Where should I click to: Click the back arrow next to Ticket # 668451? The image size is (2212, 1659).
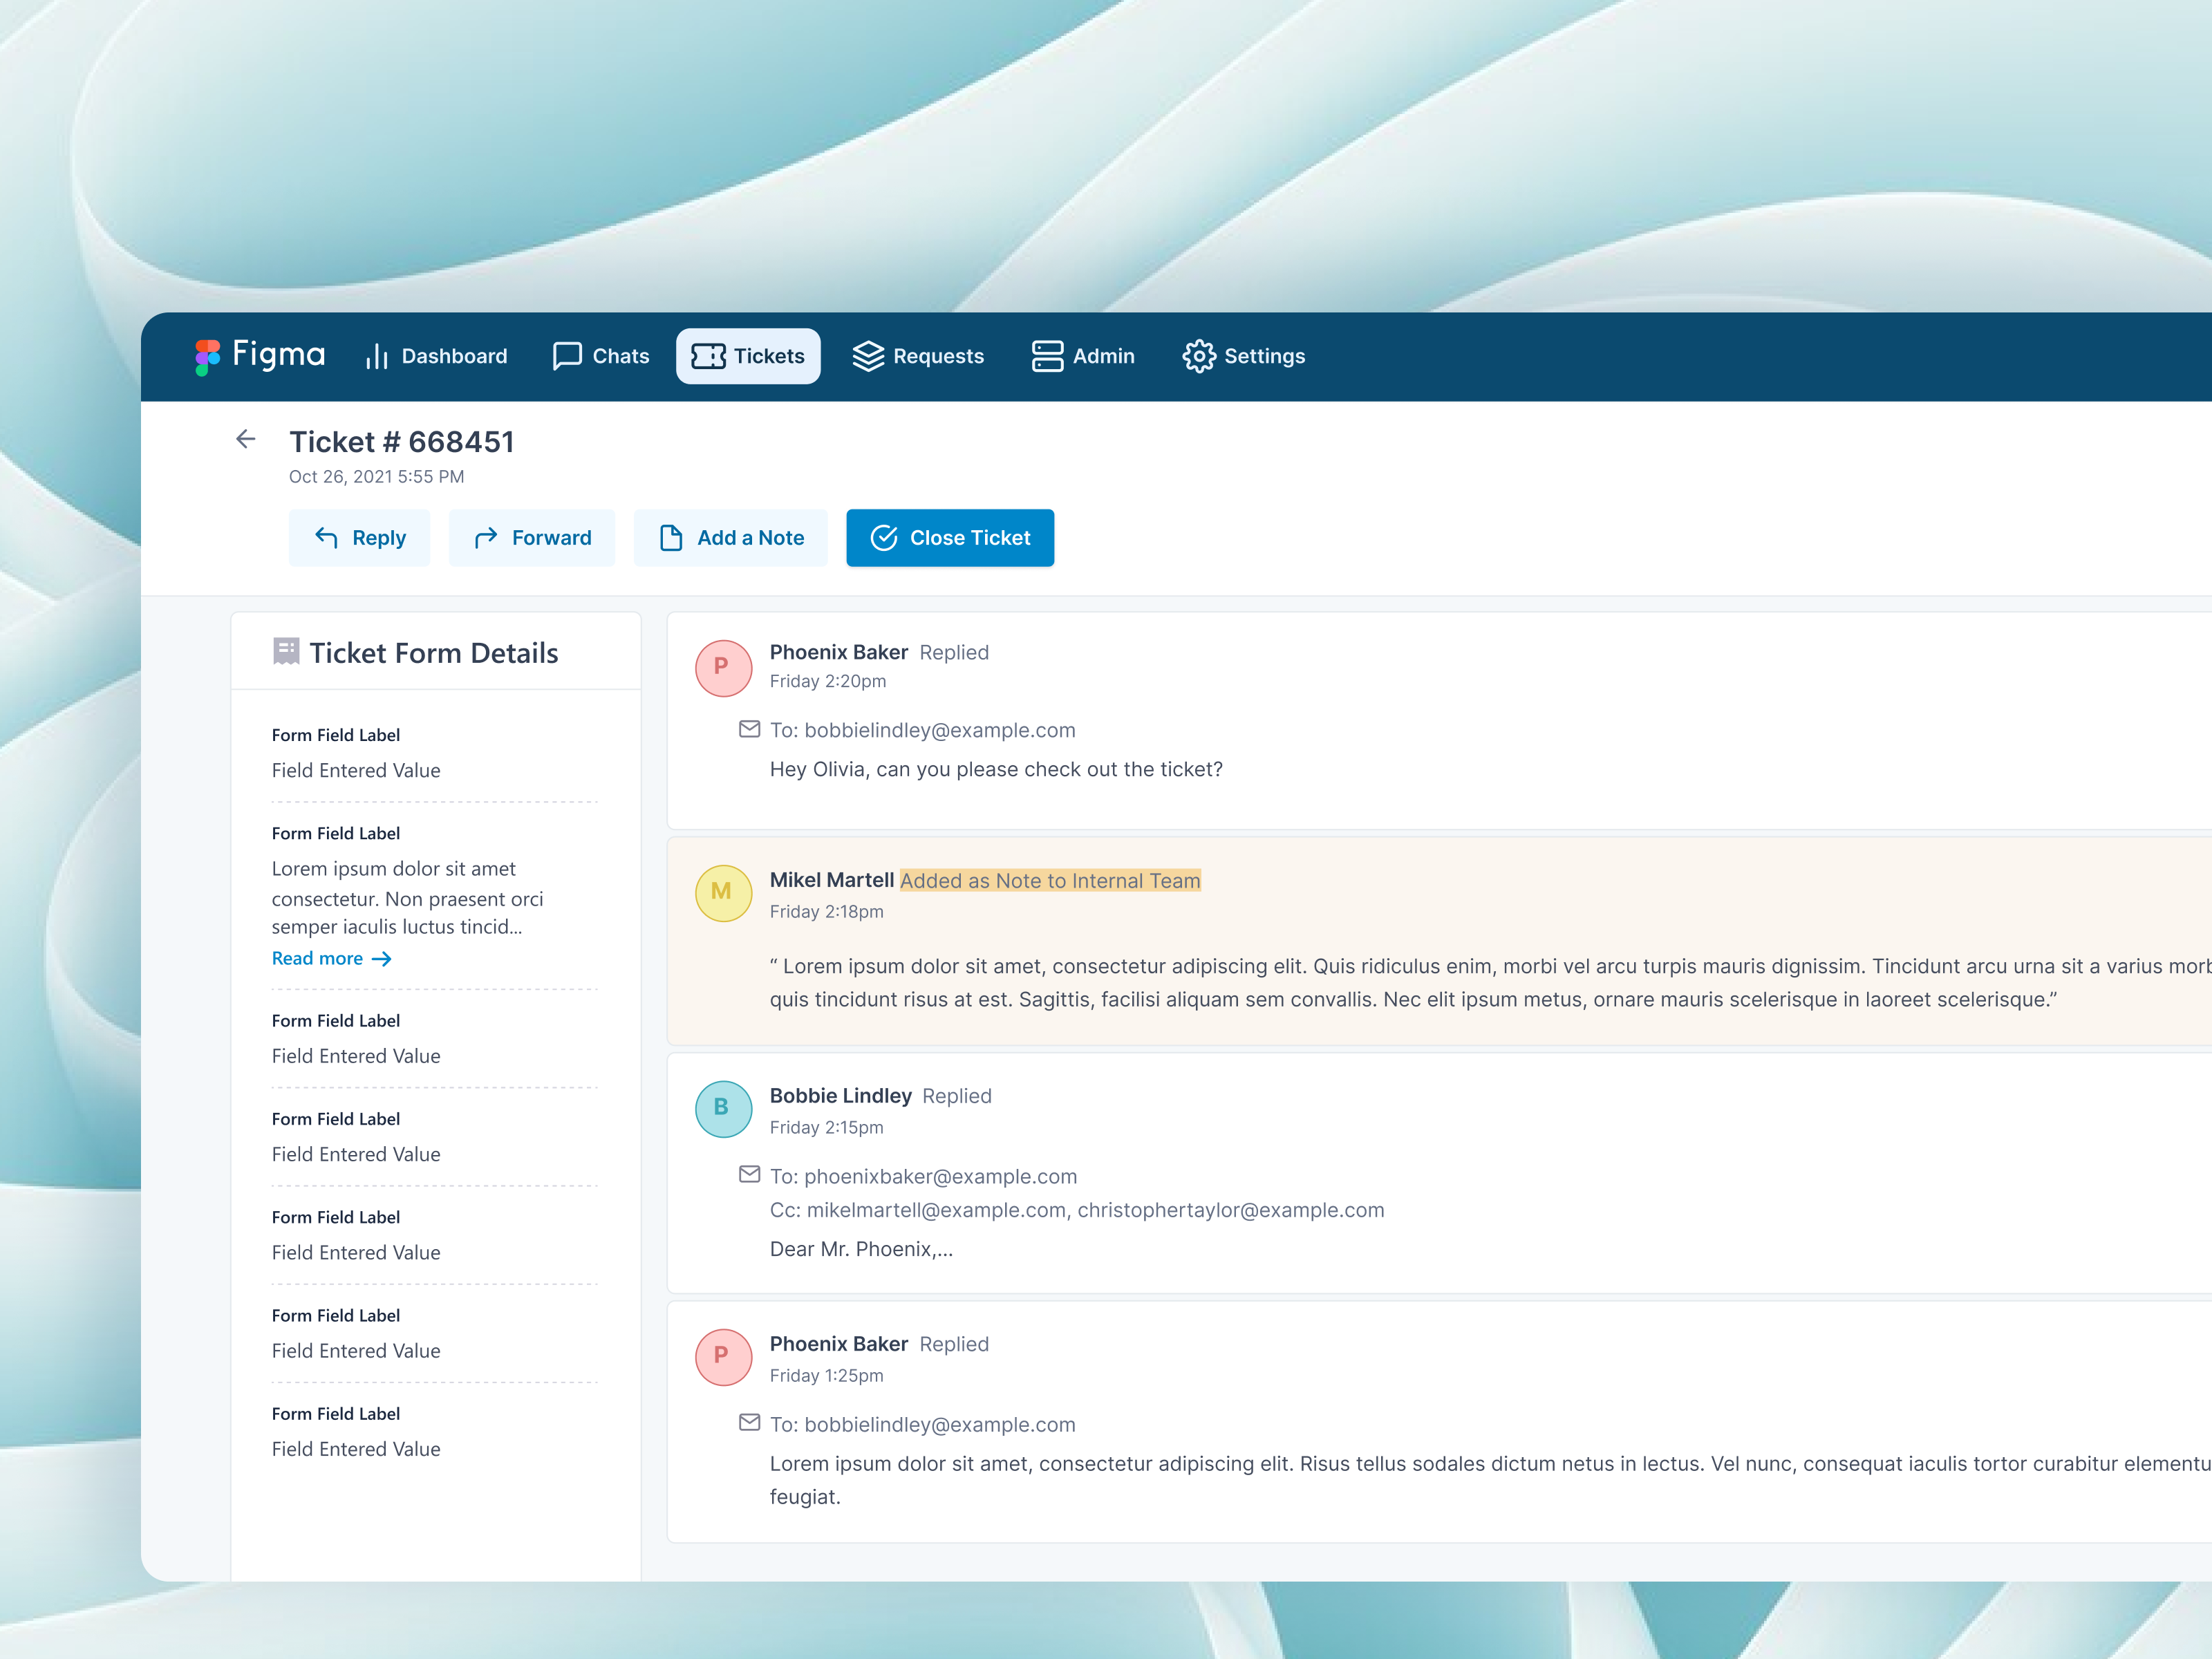246,440
